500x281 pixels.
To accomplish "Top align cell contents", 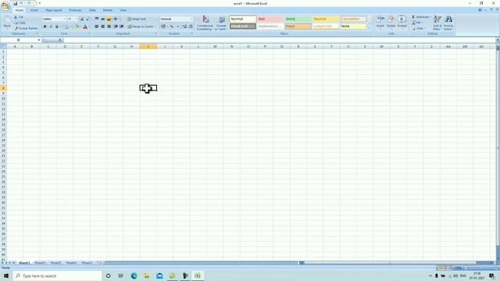I will pos(97,19).
